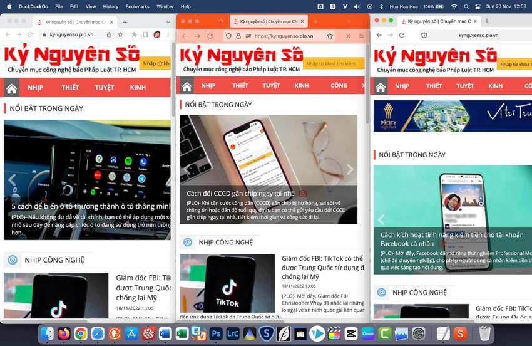Open Chrome extensions puzzle icon

coord(135,34)
